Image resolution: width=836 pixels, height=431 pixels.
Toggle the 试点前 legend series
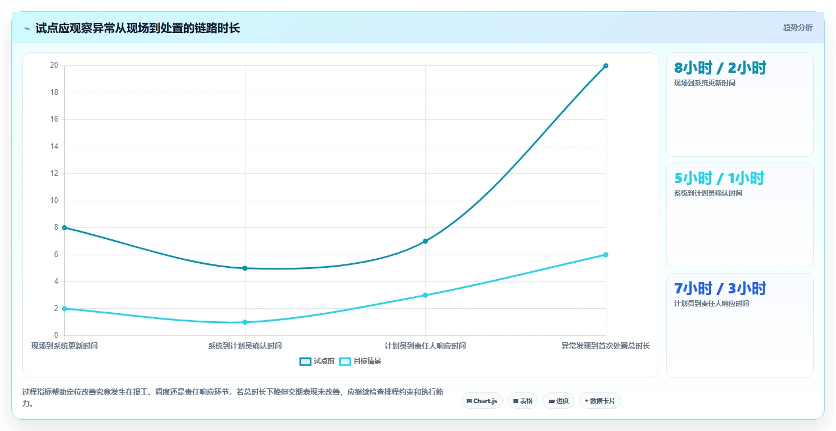click(x=317, y=361)
